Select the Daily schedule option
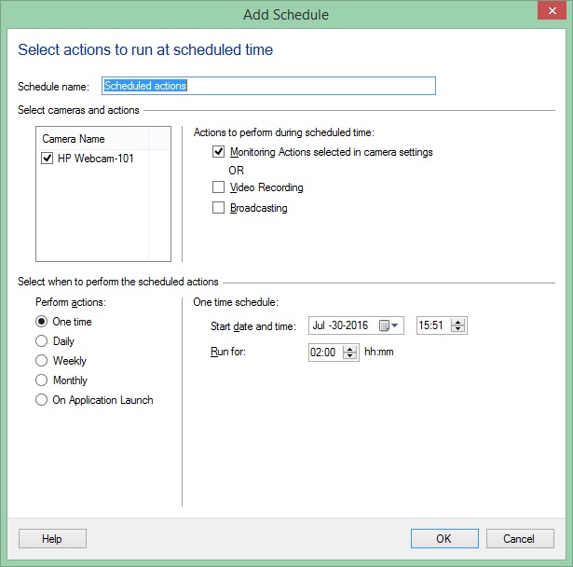 click(41, 341)
